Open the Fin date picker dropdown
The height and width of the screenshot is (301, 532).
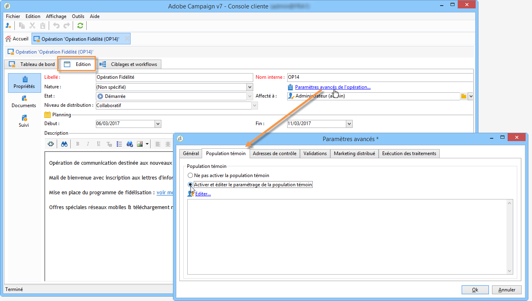coord(349,124)
